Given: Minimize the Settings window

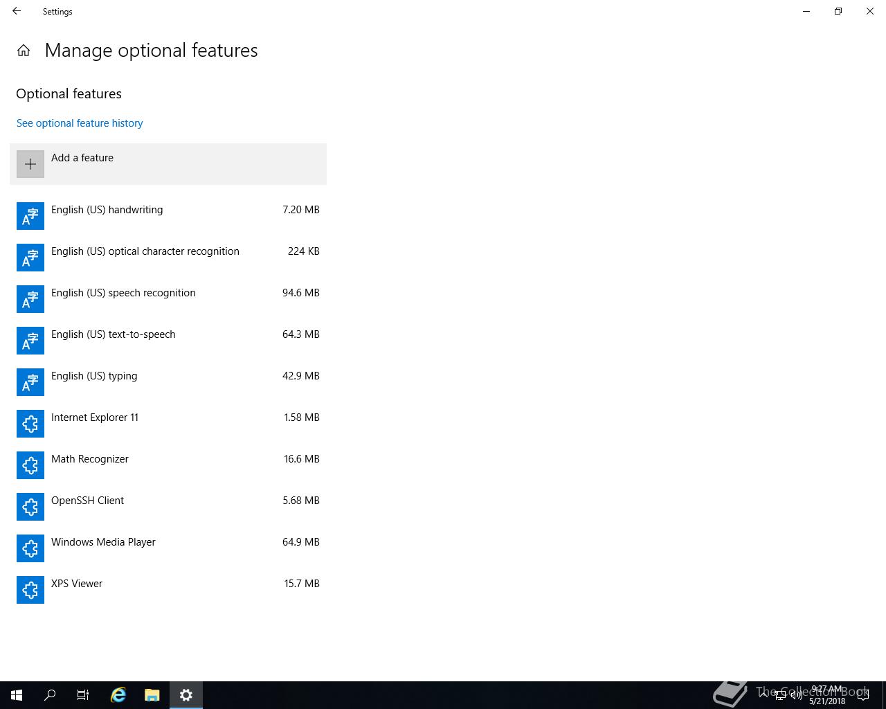Looking at the screenshot, I should click(x=806, y=11).
